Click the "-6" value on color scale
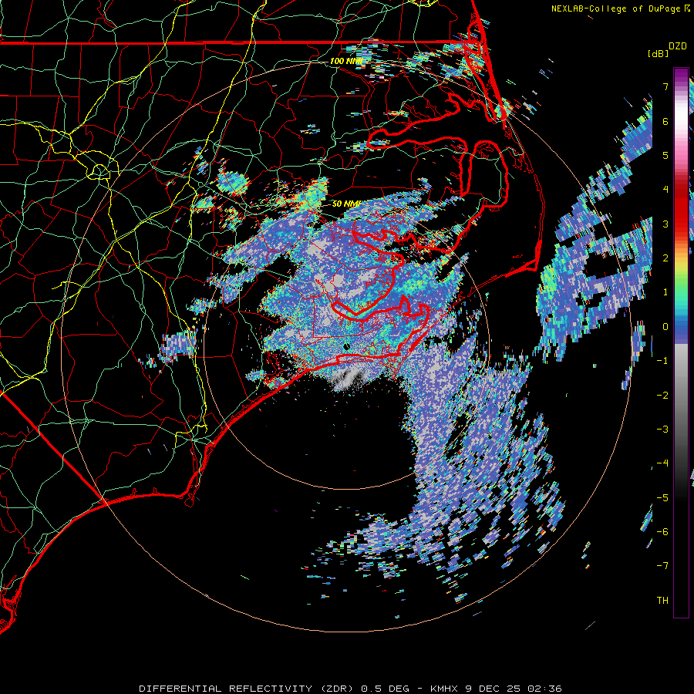694x694 pixels. click(x=662, y=532)
